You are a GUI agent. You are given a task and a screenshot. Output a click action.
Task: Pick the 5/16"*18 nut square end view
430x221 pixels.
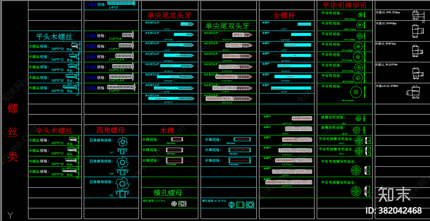250,205
